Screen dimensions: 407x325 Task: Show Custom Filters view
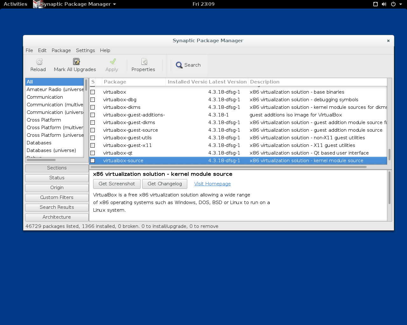click(57, 197)
